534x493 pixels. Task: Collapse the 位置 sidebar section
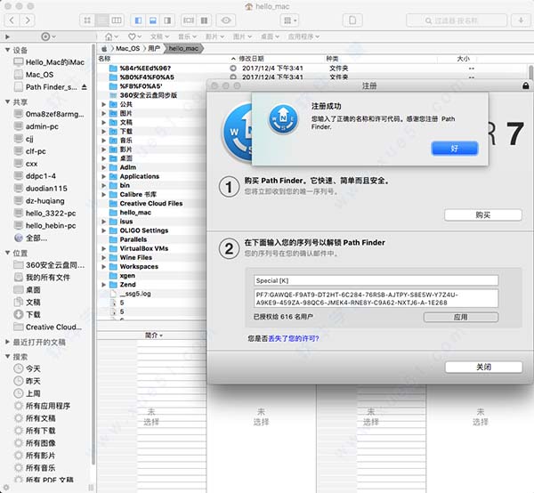coord(7,253)
